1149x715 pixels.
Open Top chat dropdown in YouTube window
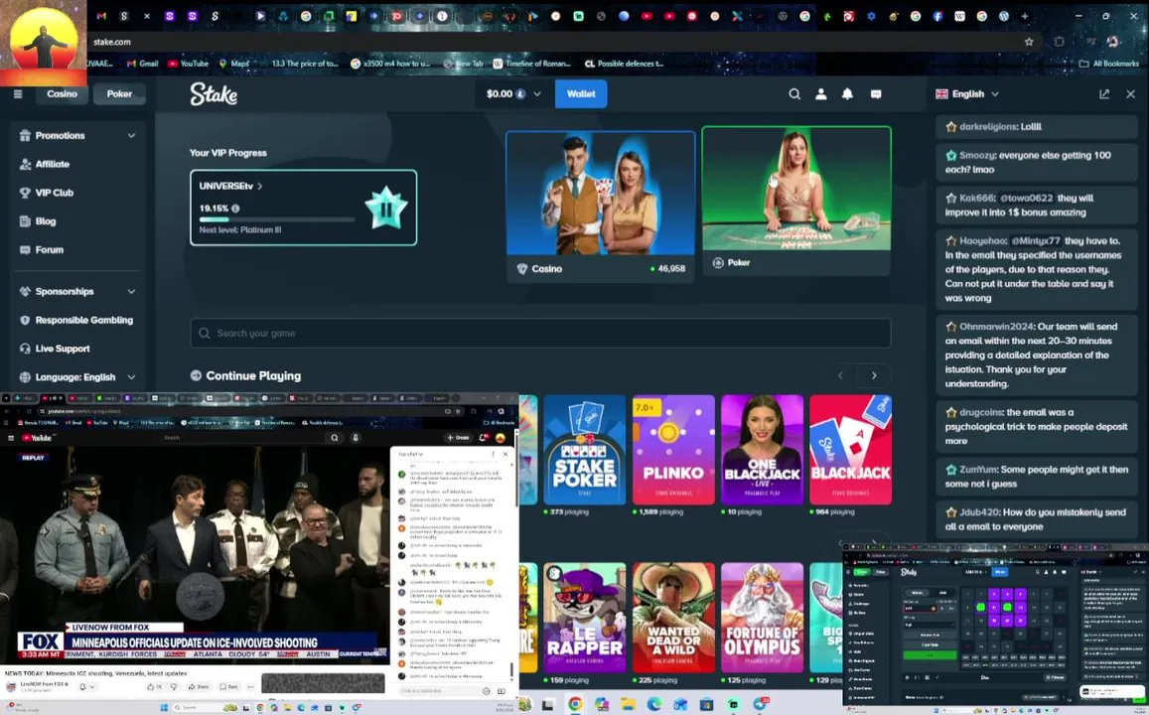click(x=410, y=454)
